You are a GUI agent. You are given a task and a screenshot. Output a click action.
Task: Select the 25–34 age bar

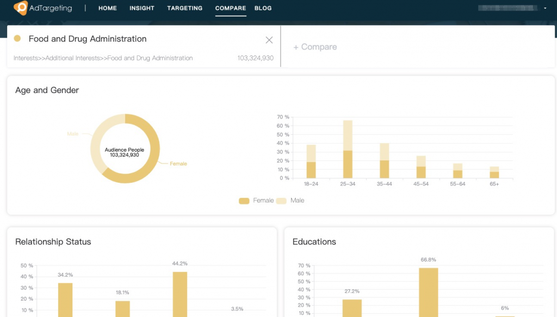pos(348,149)
